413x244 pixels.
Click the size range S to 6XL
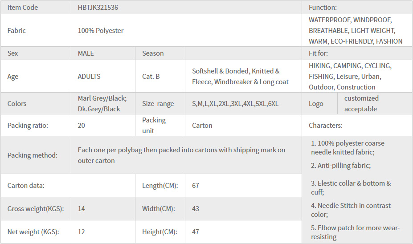click(x=235, y=104)
